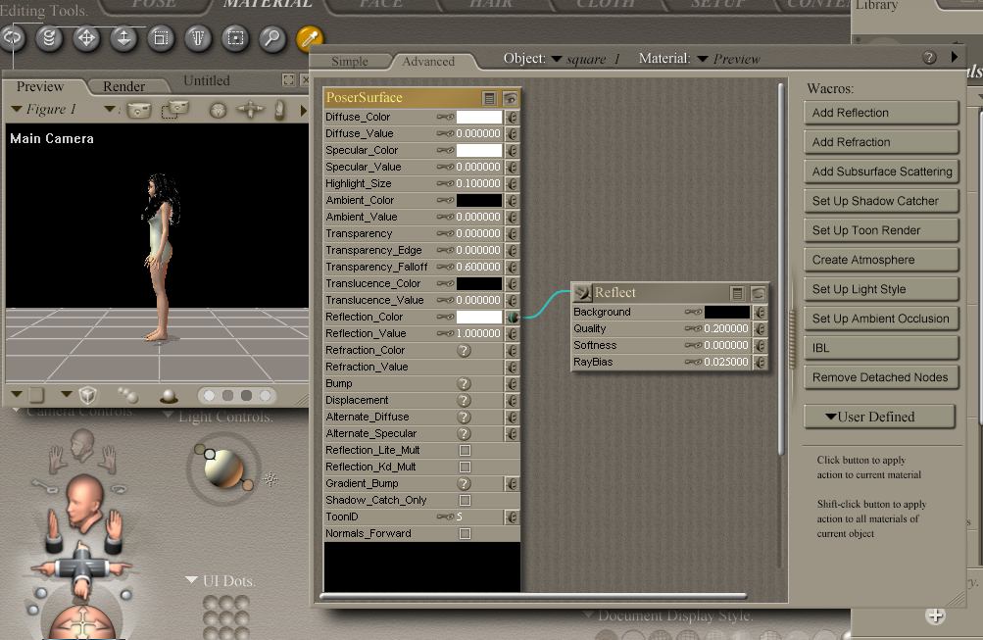
Task: Toggle the Shadow_Catch_Only checkbox
Action: [x=465, y=501]
